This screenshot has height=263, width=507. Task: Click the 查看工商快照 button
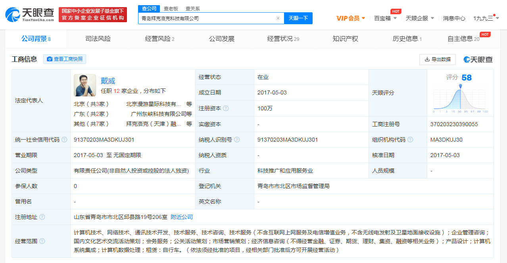pos(65,59)
